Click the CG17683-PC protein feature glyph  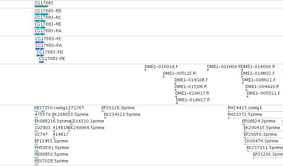pyautogui.click(x=40, y=42)
